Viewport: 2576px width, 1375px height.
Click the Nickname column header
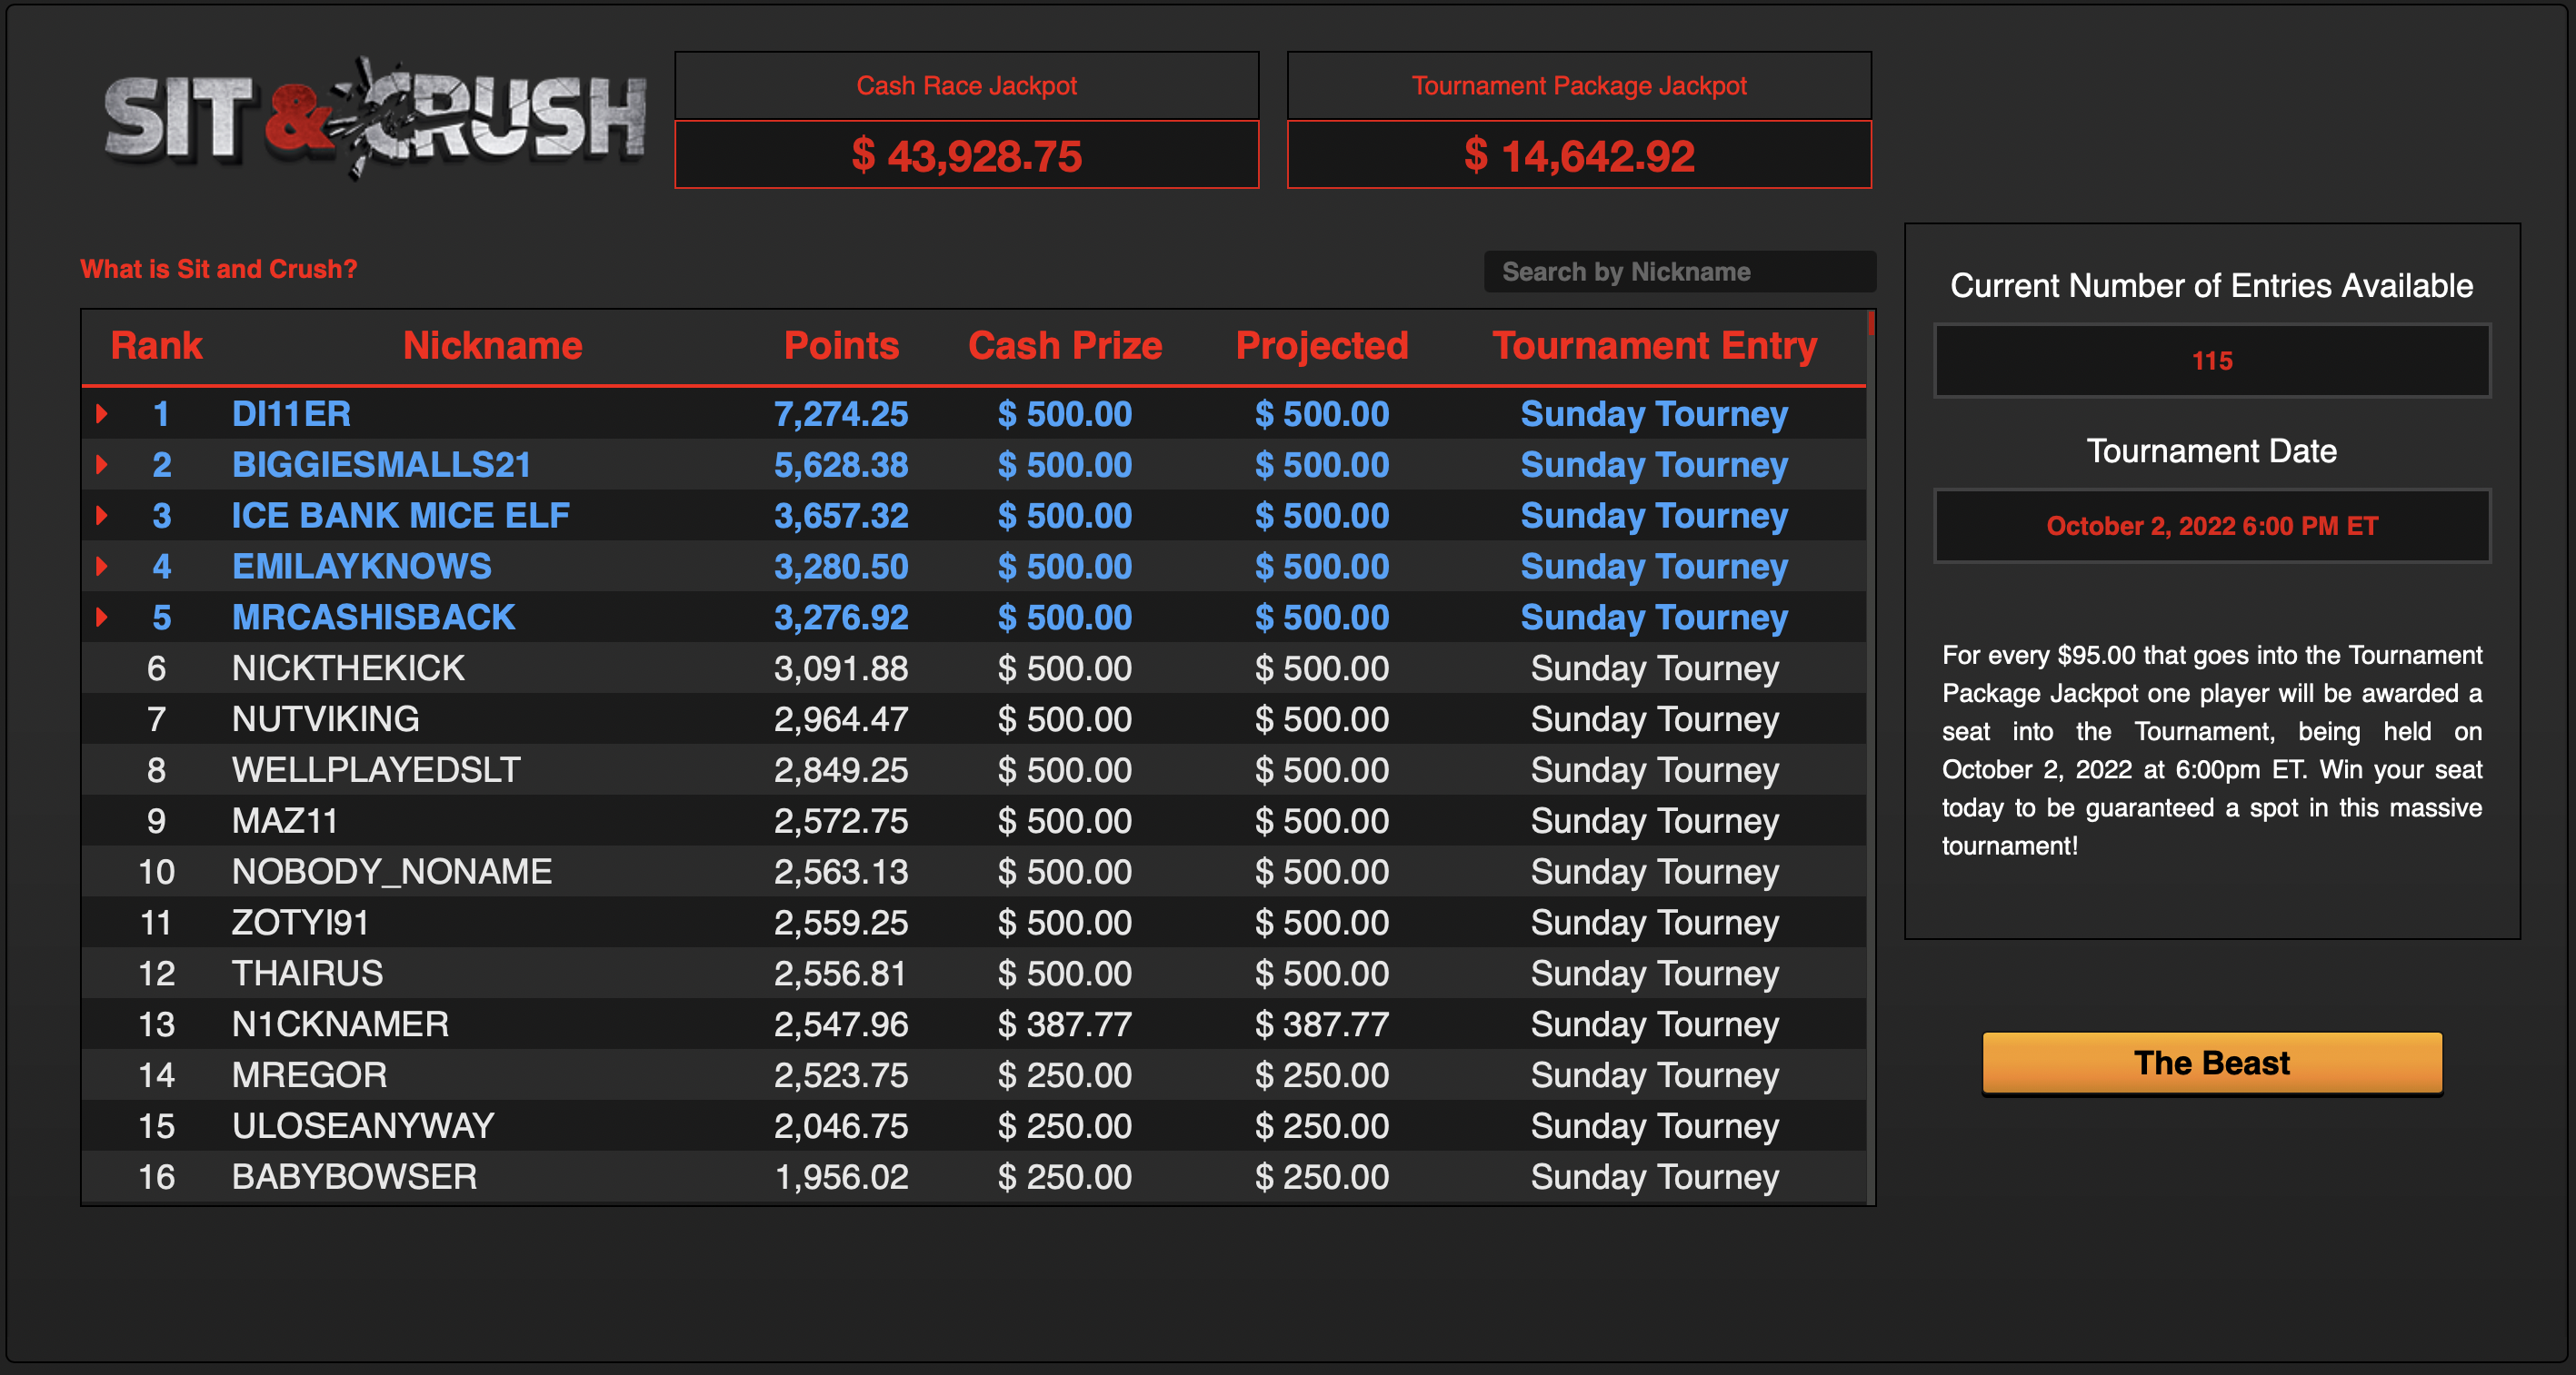tap(492, 346)
